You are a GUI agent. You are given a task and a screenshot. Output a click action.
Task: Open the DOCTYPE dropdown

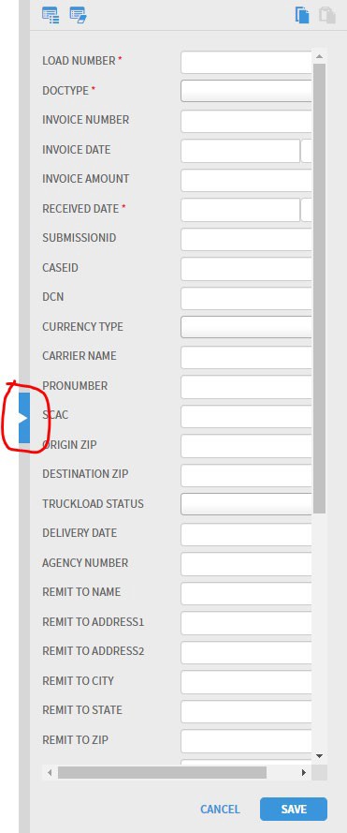click(x=246, y=91)
